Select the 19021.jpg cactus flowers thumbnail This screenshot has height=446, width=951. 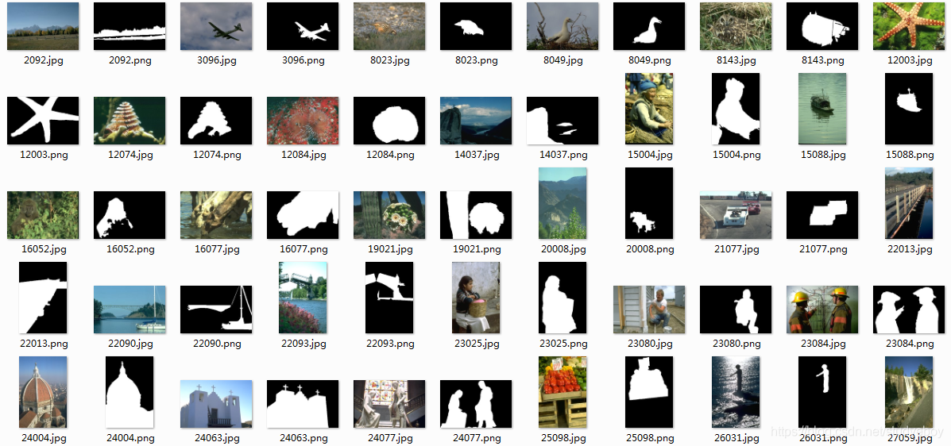(x=389, y=215)
